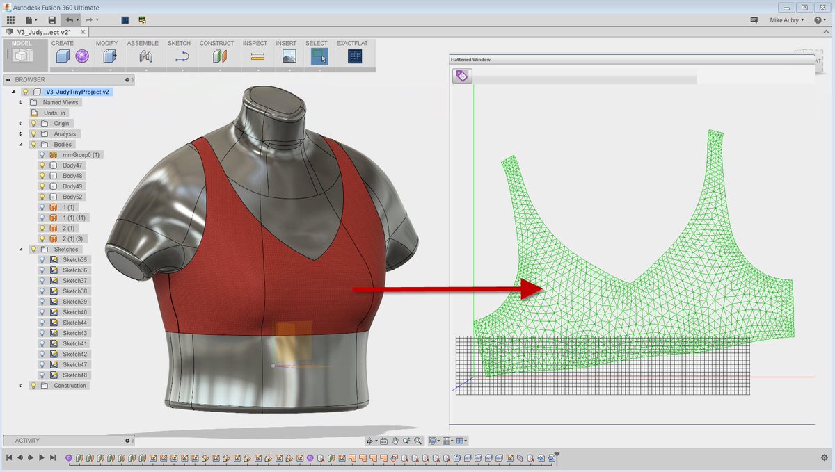
Task: Click the Orbit navigation icon
Action: coord(369,441)
